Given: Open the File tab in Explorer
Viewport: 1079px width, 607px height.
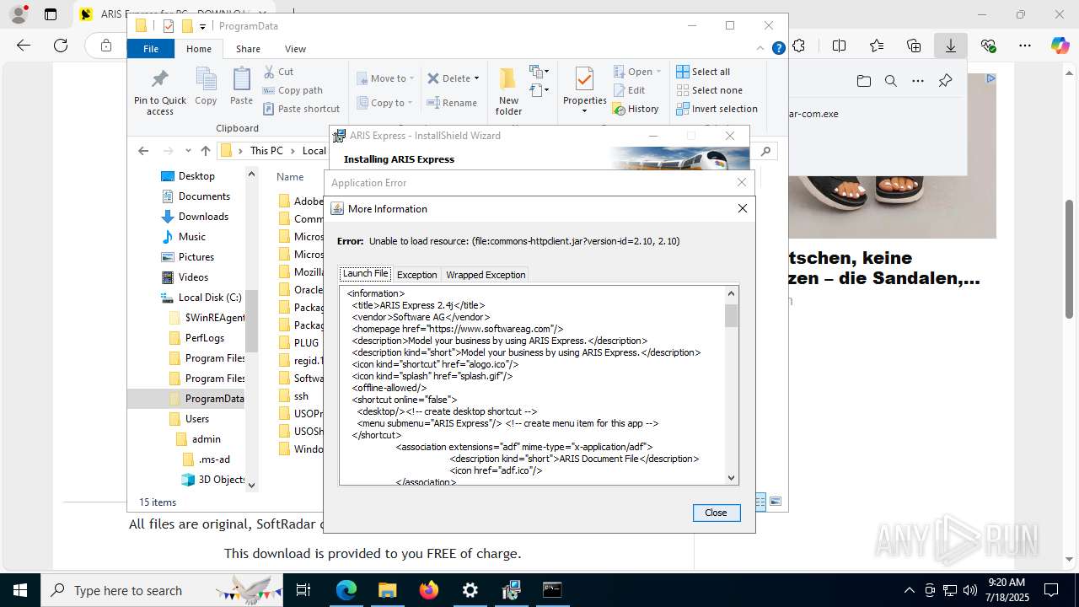Looking at the screenshot, I should (151, 49).
